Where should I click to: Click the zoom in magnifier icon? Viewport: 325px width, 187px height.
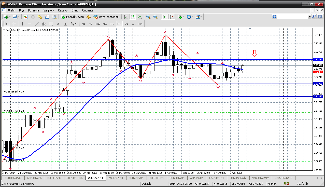[x=148, y=17]
